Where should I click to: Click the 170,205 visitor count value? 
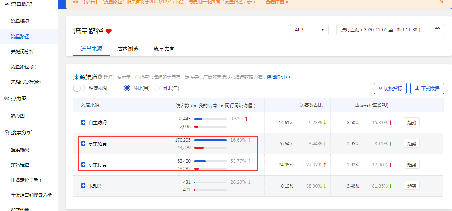pos(183,140)
